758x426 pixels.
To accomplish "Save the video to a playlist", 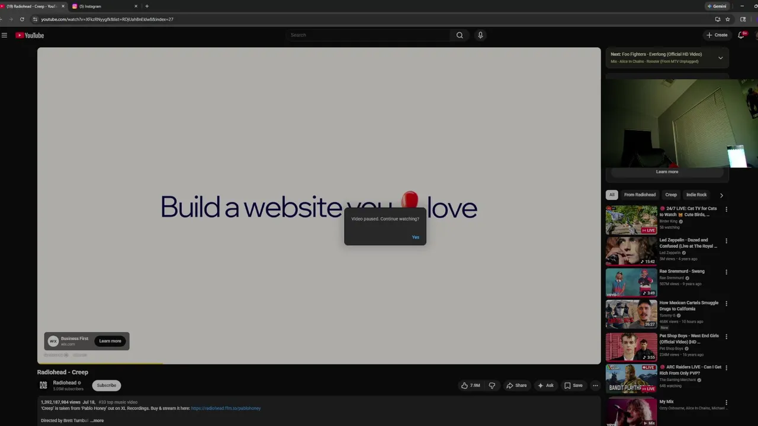I will click(573, 385).
